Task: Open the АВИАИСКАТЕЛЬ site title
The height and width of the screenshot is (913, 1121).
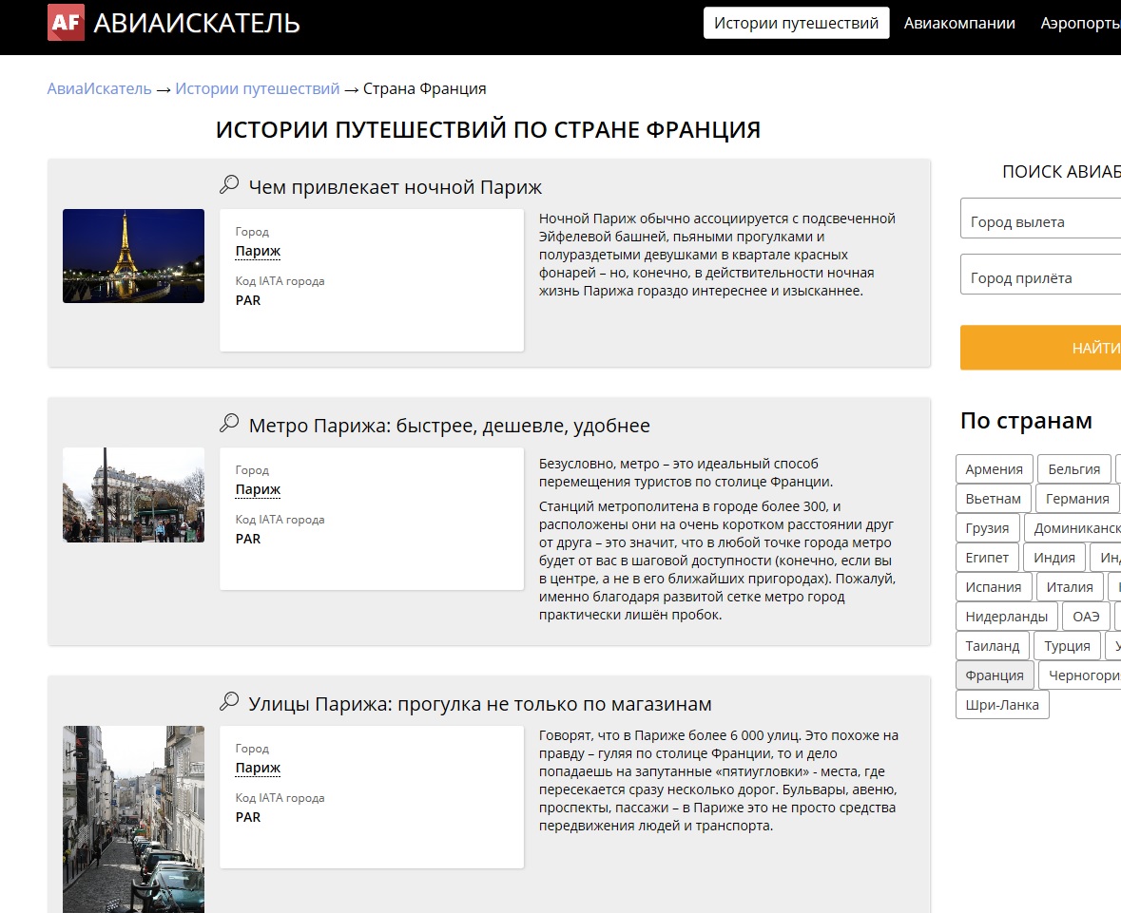Action: point(197,24)
